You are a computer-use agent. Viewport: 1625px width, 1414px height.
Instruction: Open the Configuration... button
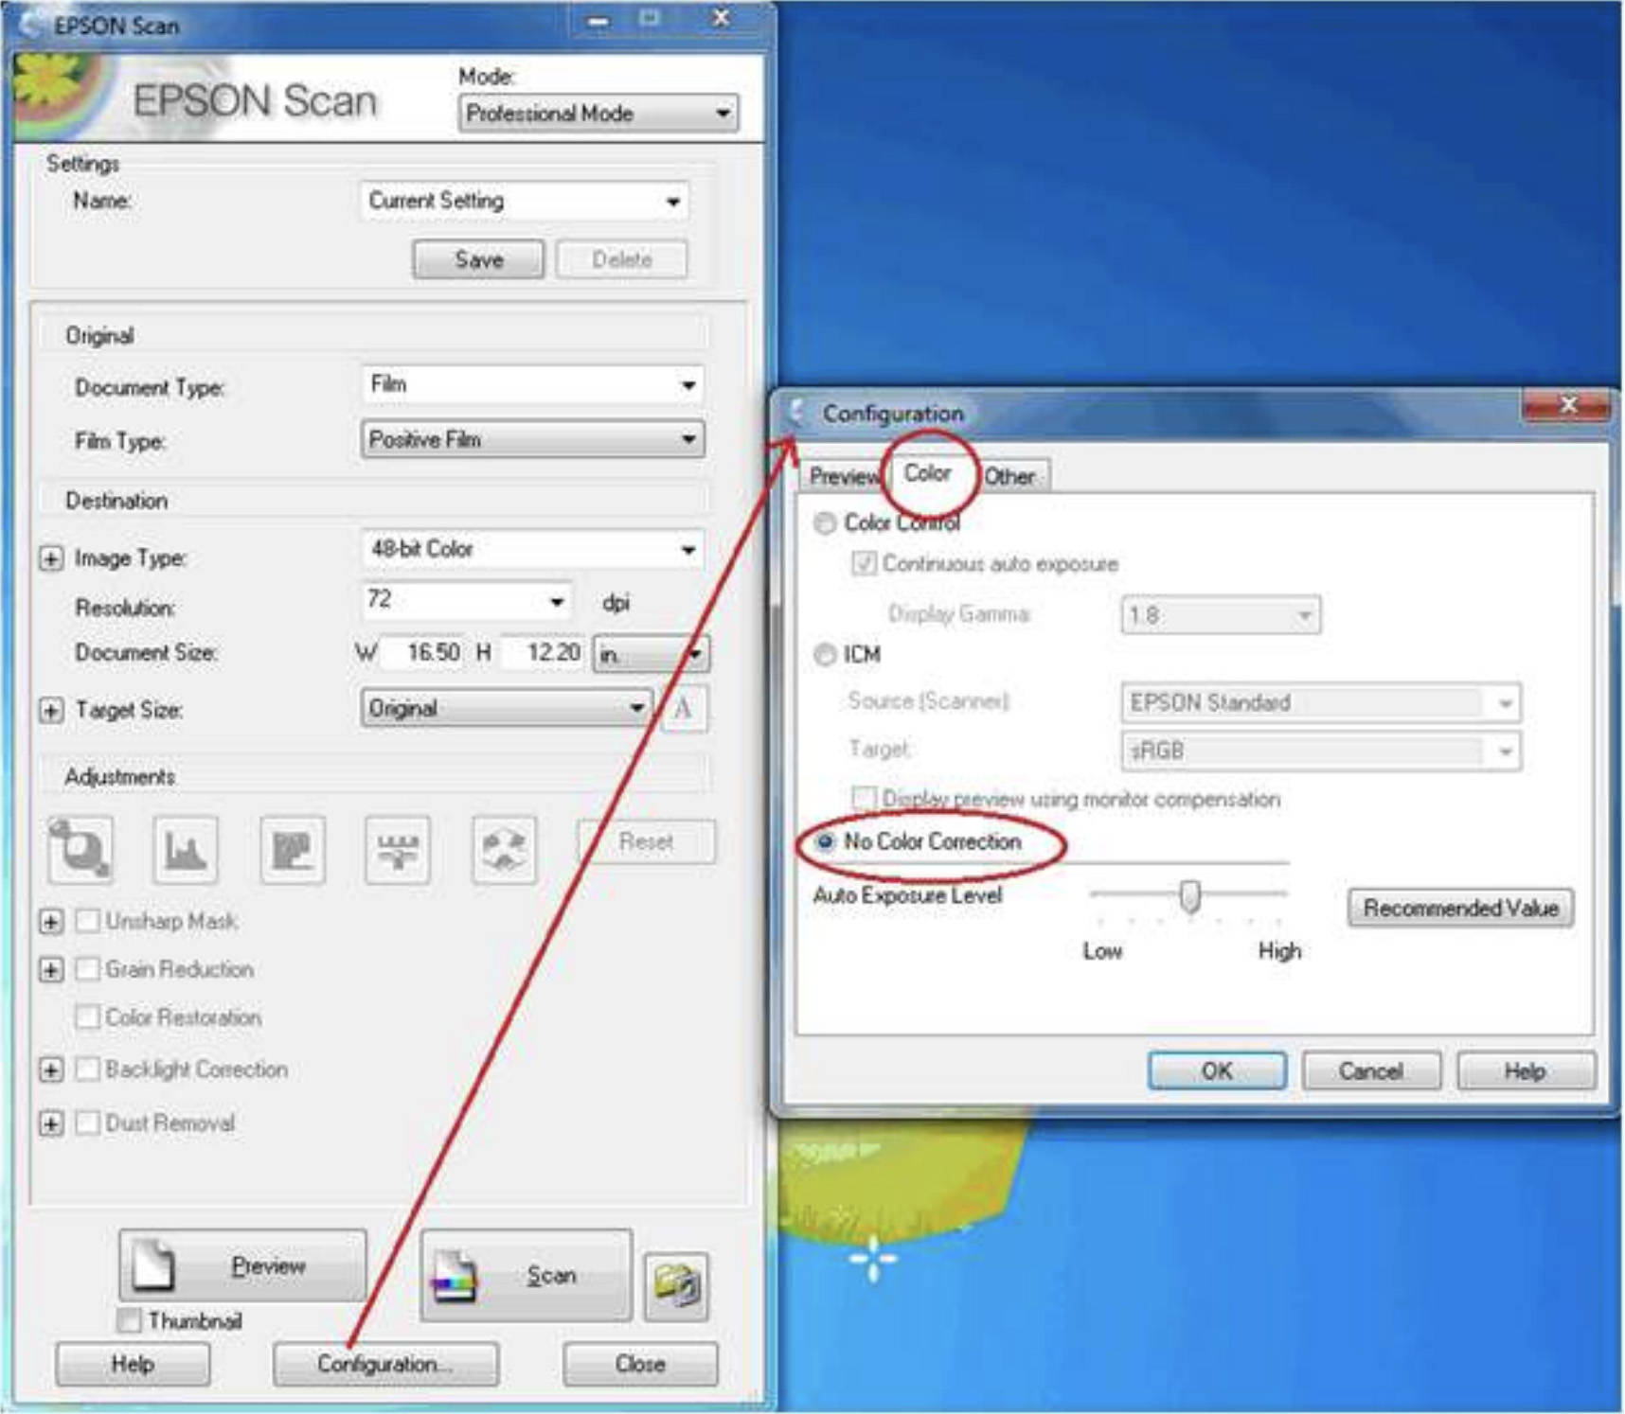click(x=385, y=1364)
